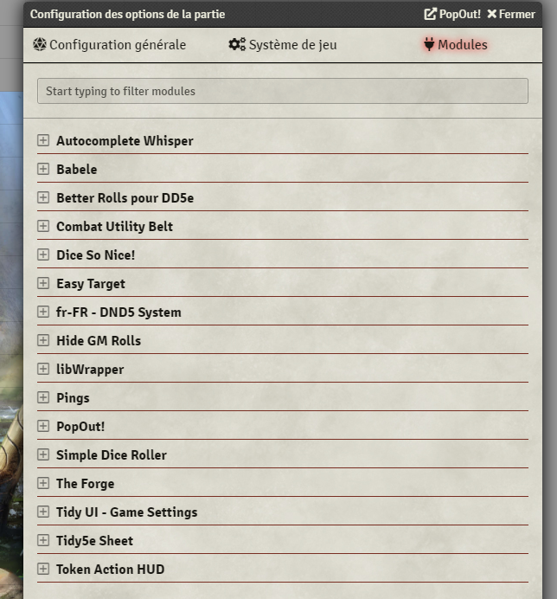Image resolution: width=557 pixels, height=599 pixels.
Task: Expand the Token Action HUD plus icon
Action: [43, 569]
